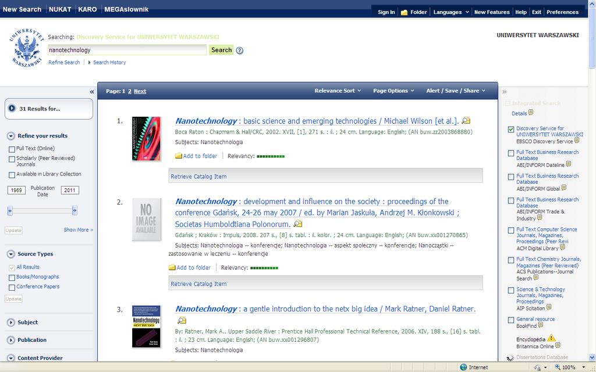The width and height of the screenshot is (596, 372).
Task: Open the Languages dropdown
Action: pyautogui.click(x=451, y=12)
